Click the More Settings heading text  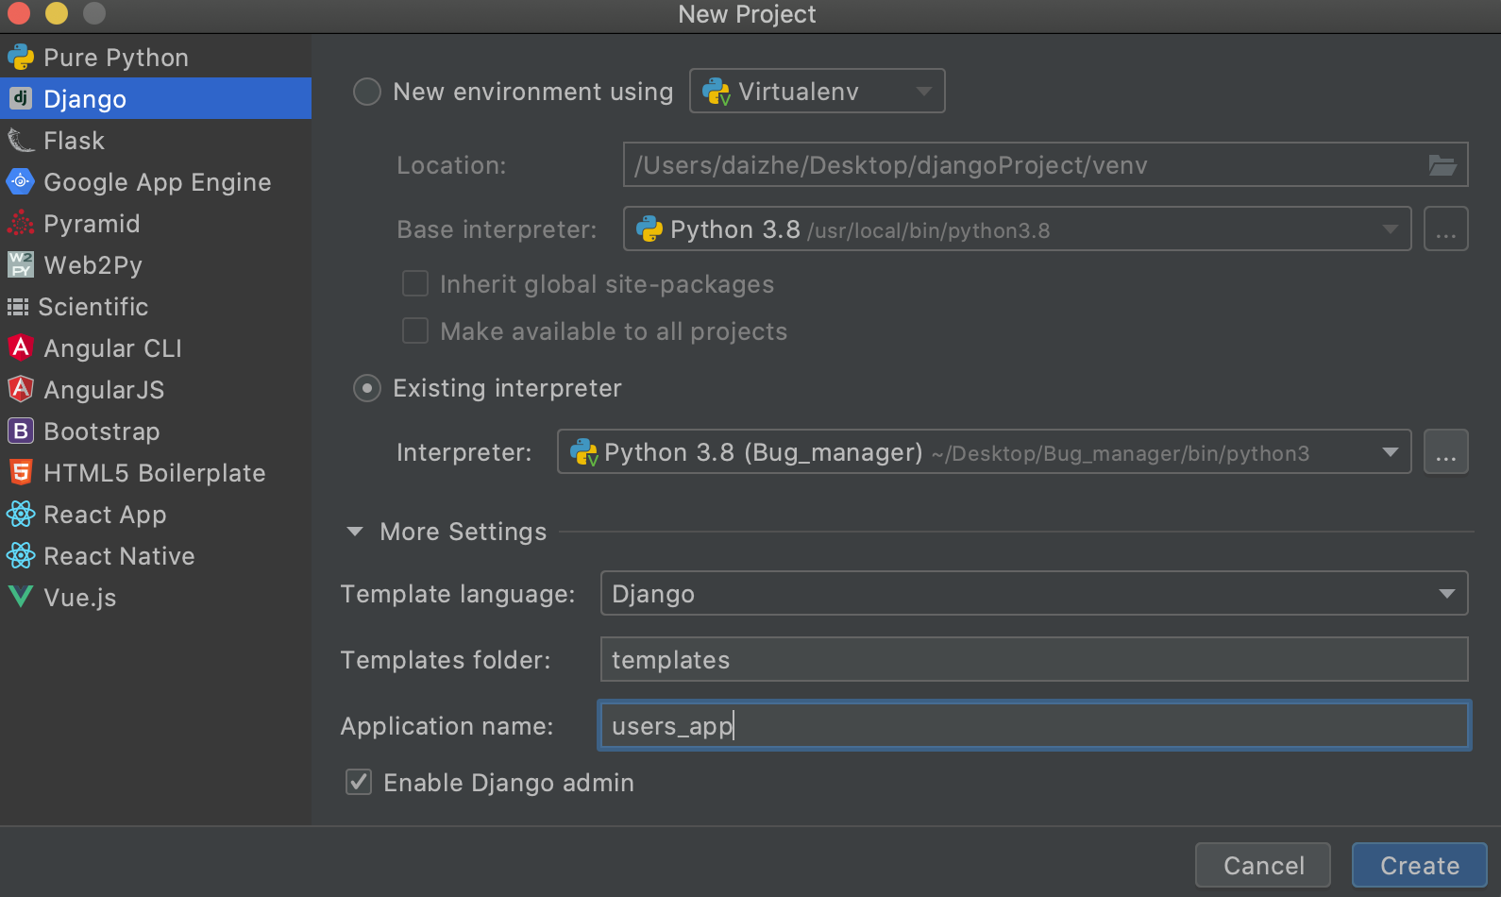pyautogui.click(x=463, y=532)
